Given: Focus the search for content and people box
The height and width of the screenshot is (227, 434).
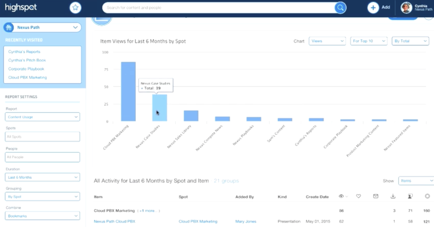Looking at the screenshot, I should coord(218,8).
